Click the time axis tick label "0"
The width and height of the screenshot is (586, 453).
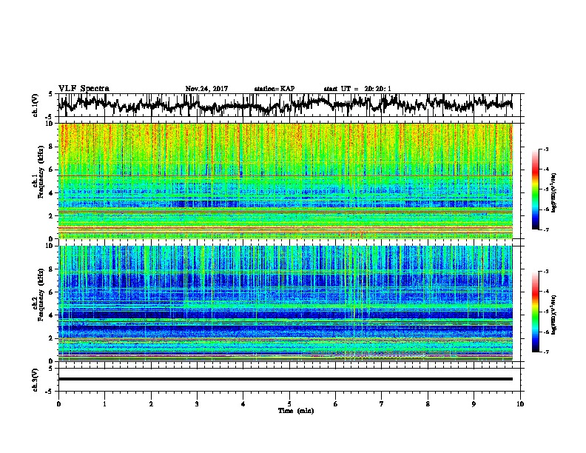pos(58,404)
